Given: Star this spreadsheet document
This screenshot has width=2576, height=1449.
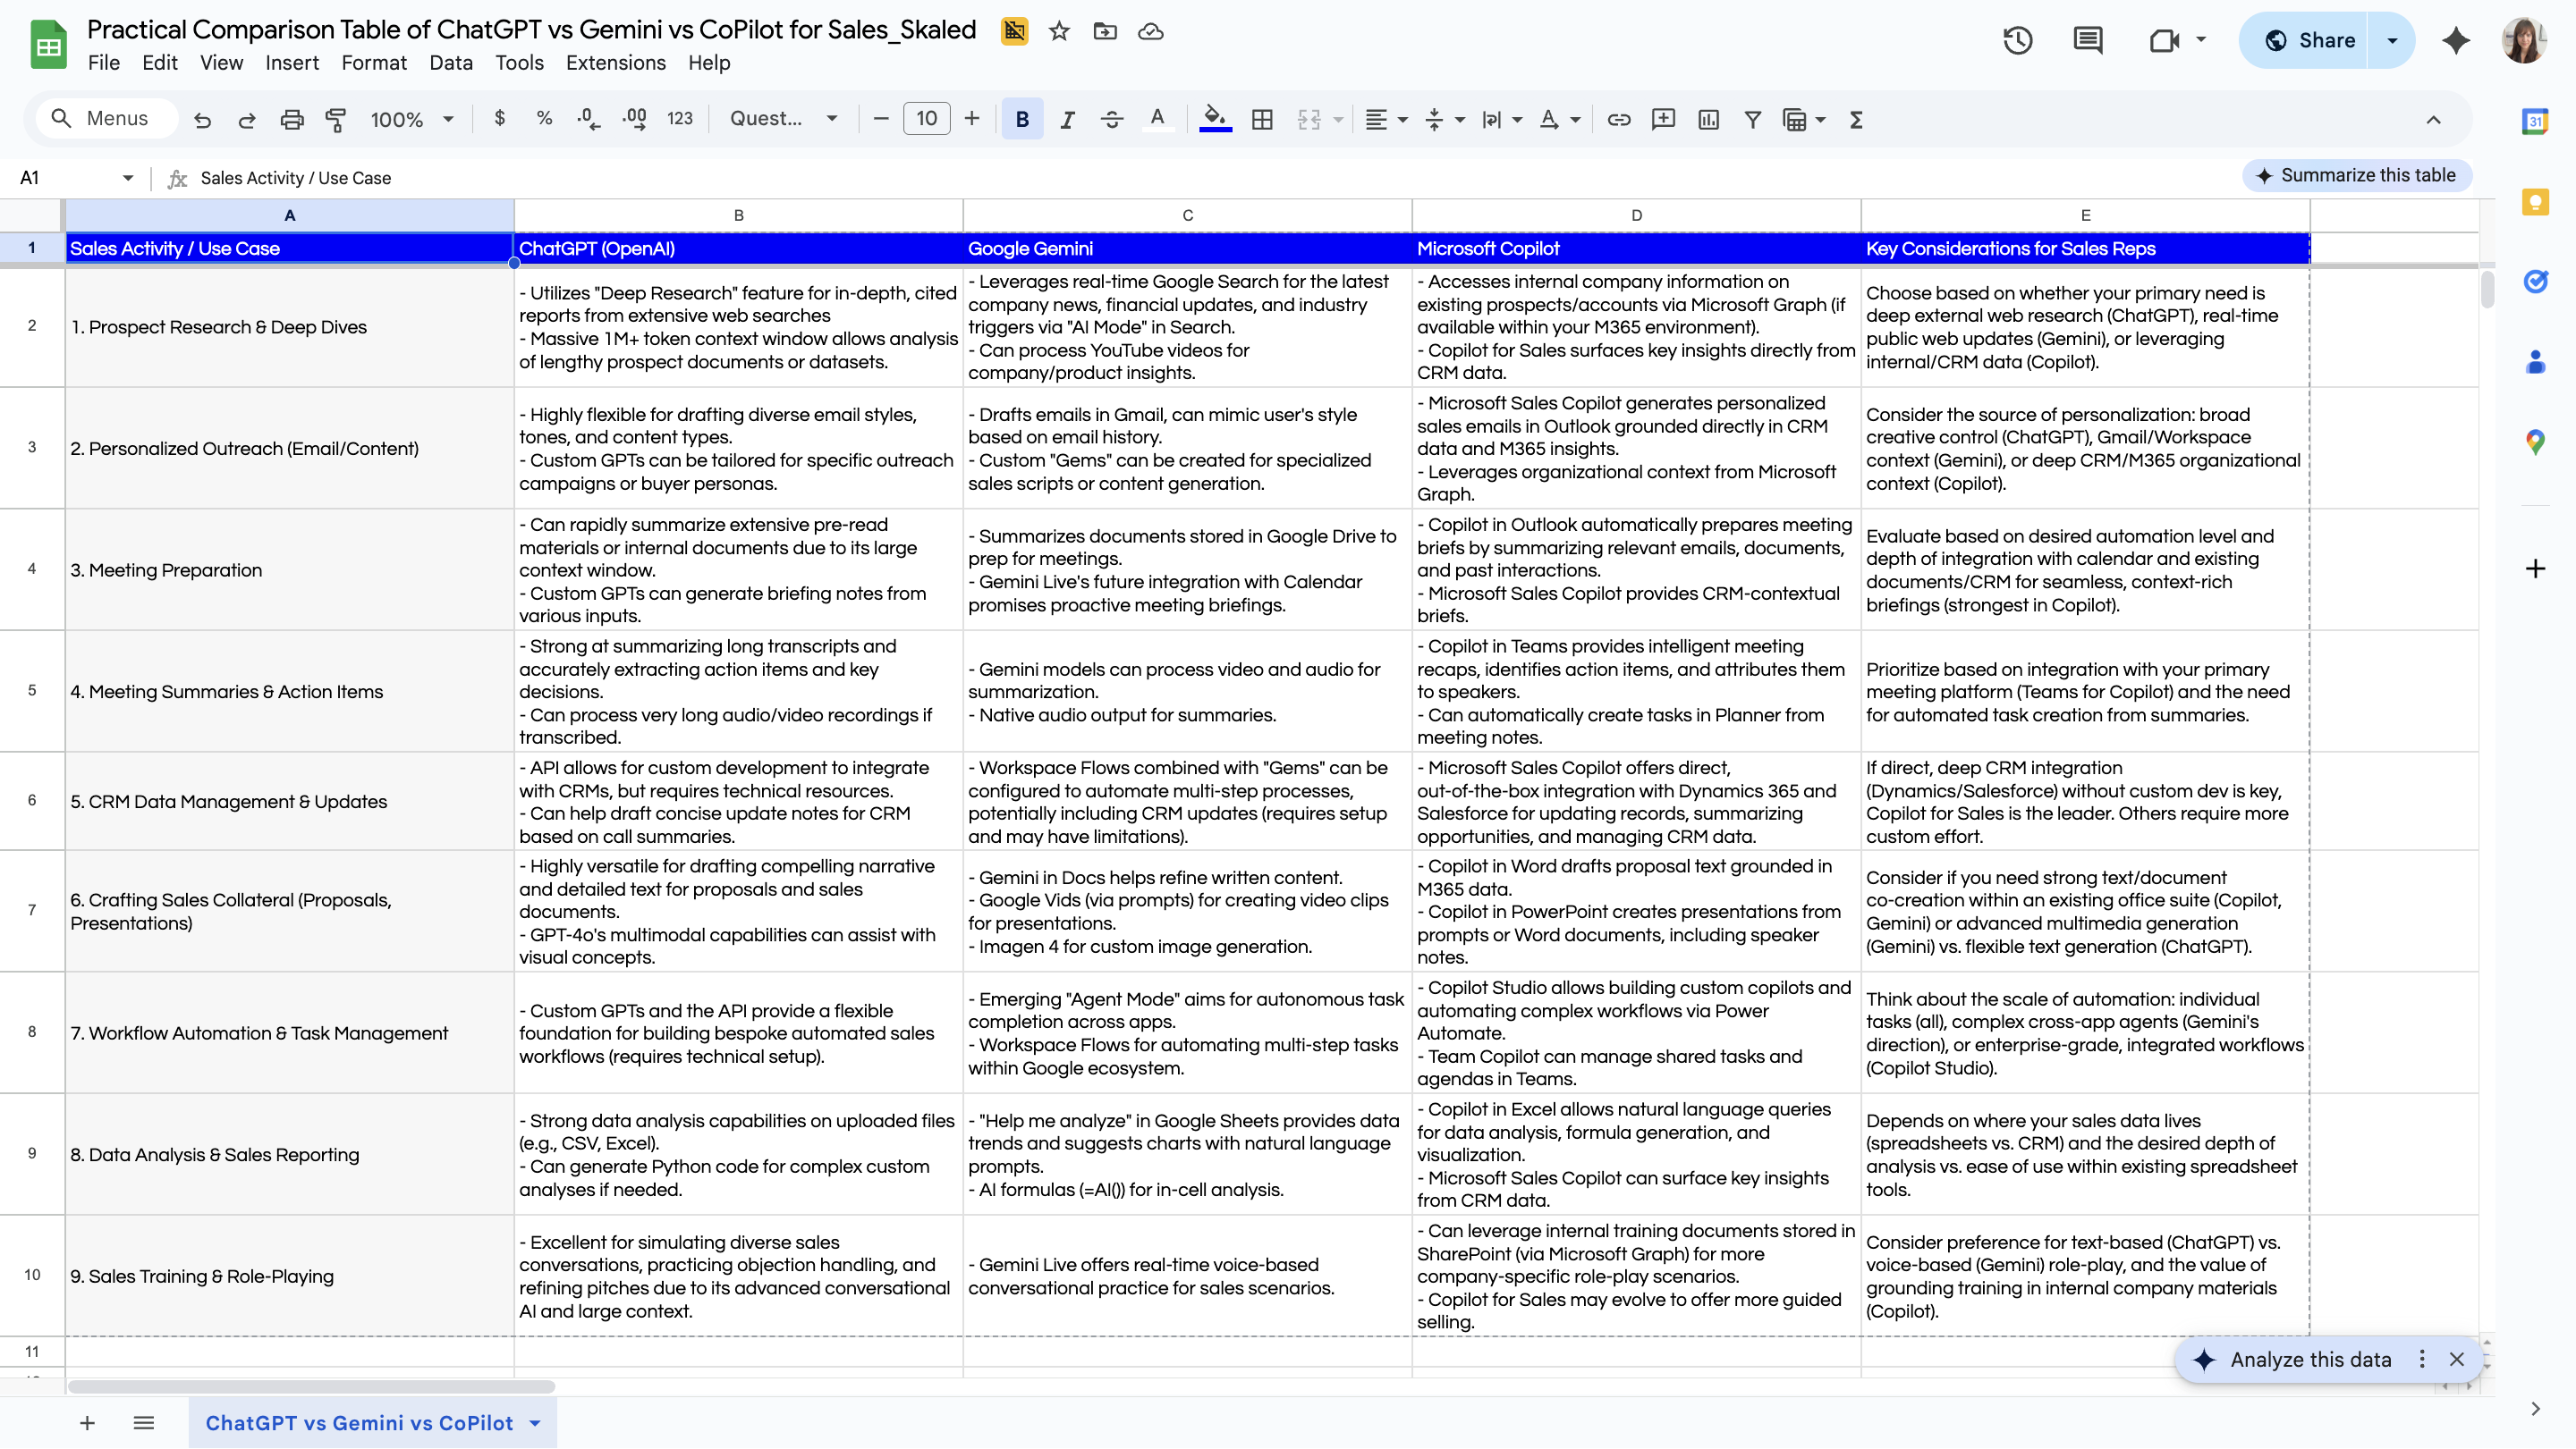Looking at the screenshot, I should coord(1059,32).
